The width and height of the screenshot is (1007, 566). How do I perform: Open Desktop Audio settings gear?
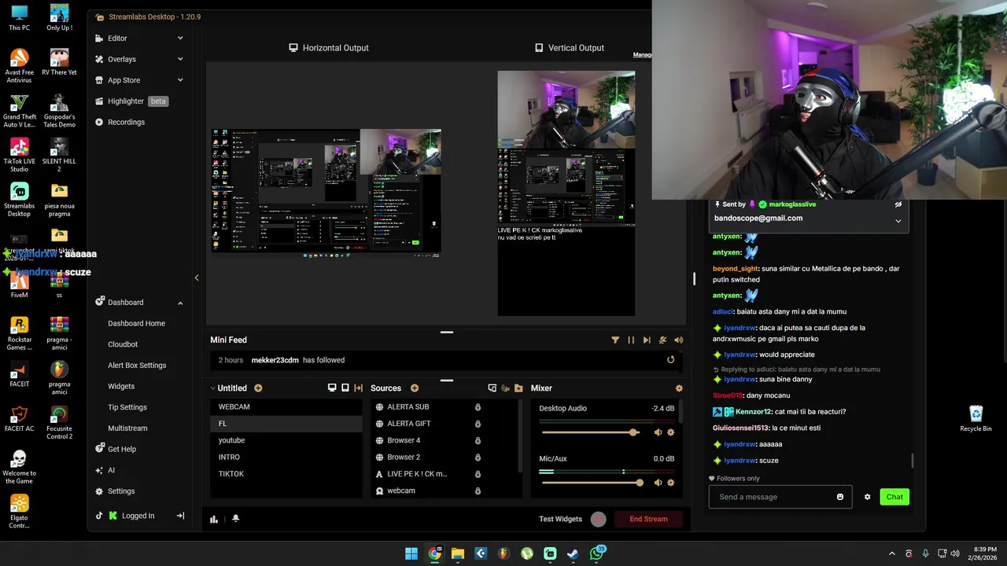click(x=671, y=432)
